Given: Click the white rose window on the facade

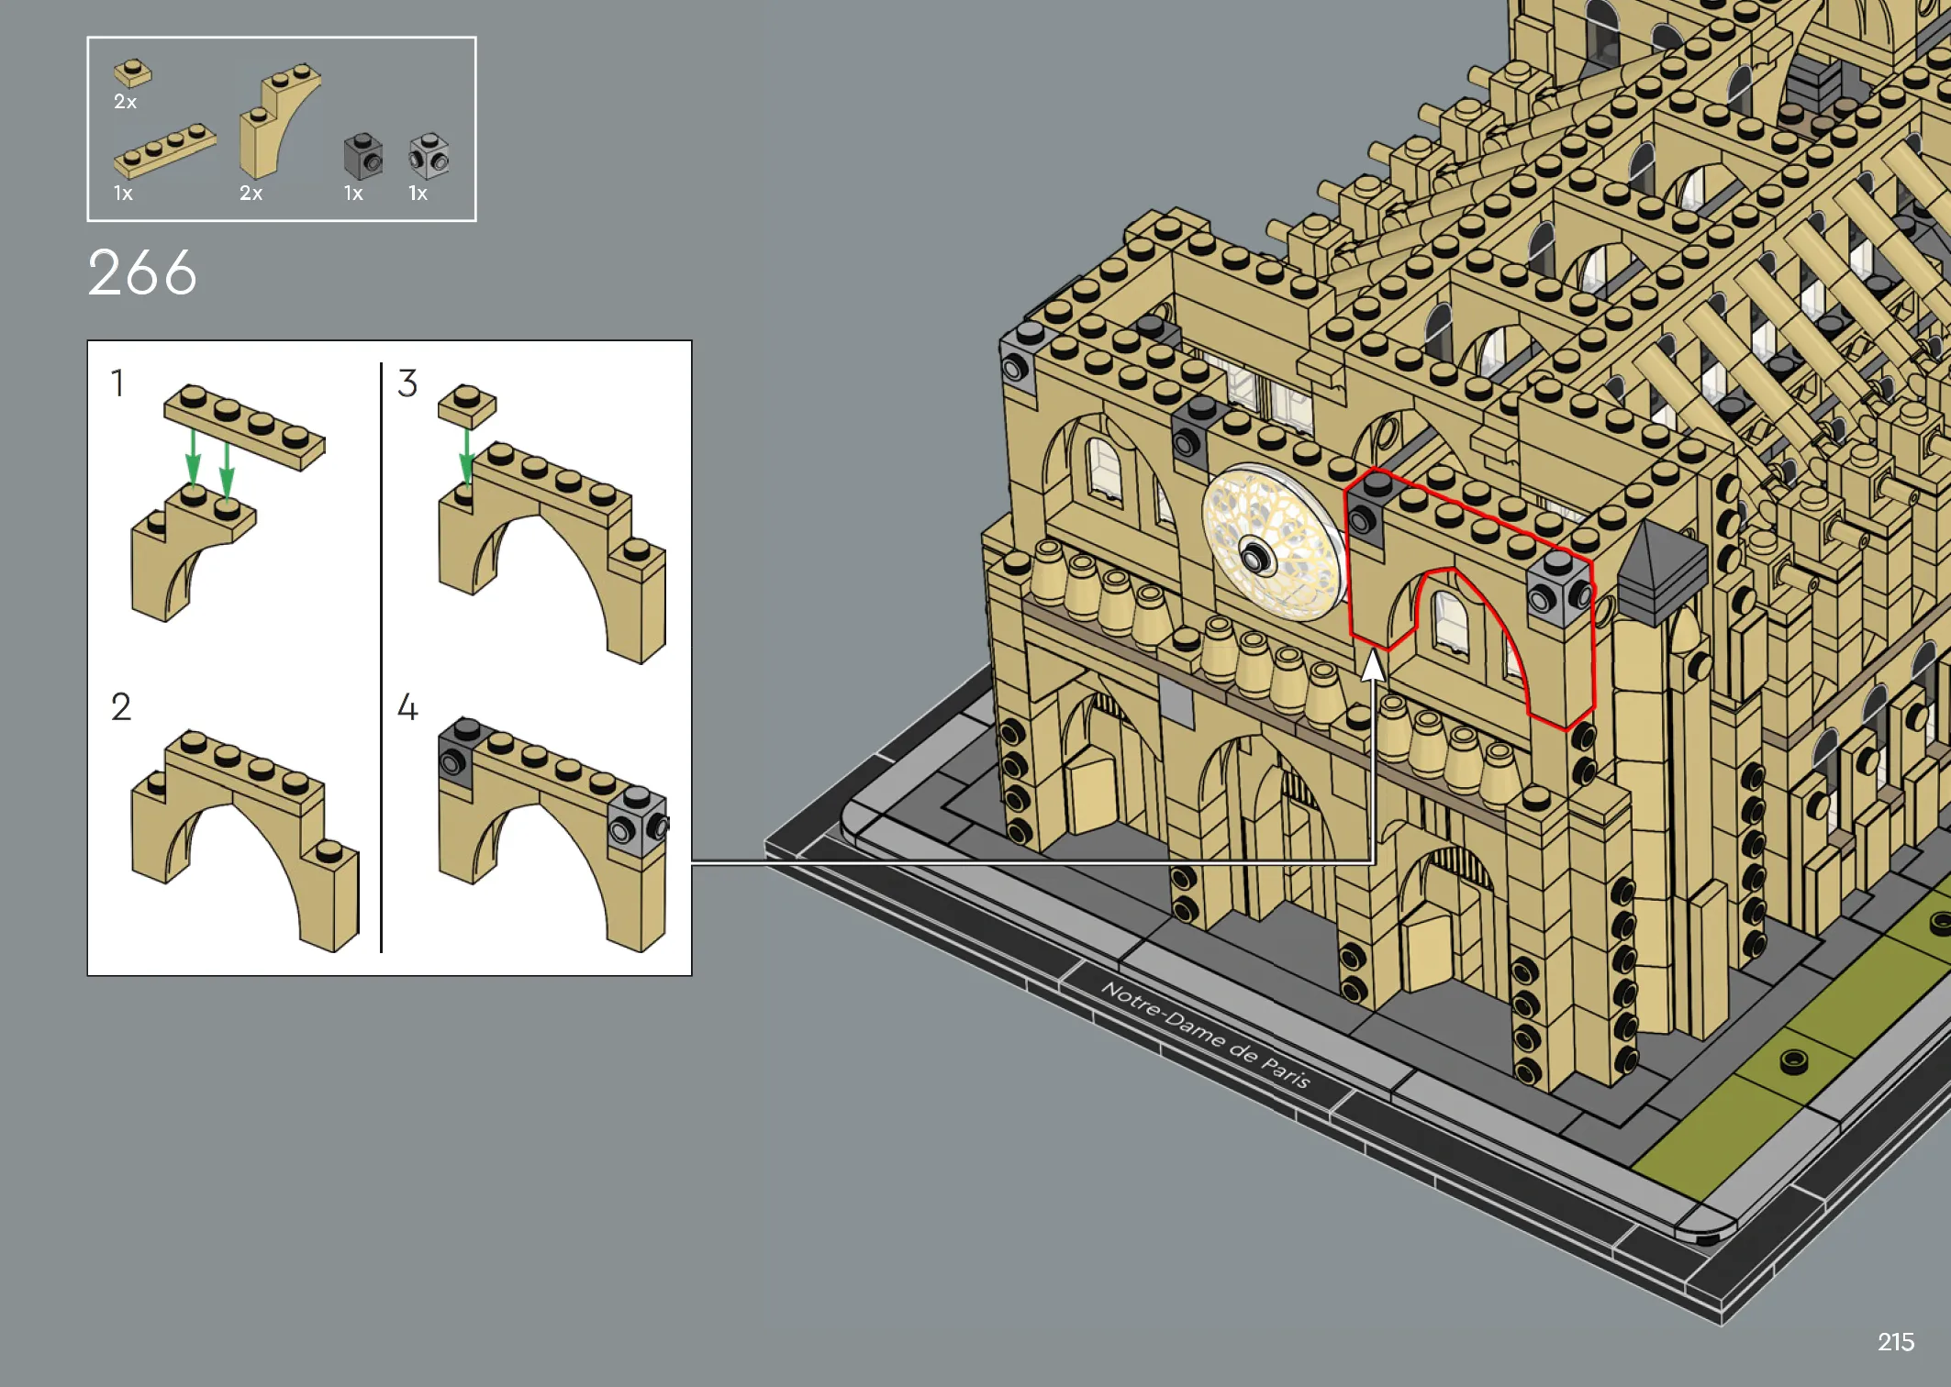Looking at the screenshot, I should click(1274, 542).
